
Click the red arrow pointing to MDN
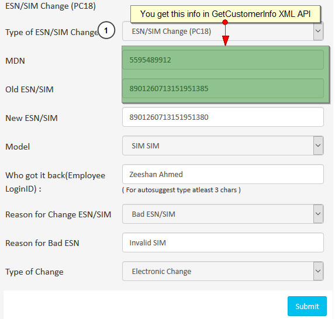pos(225,33)
